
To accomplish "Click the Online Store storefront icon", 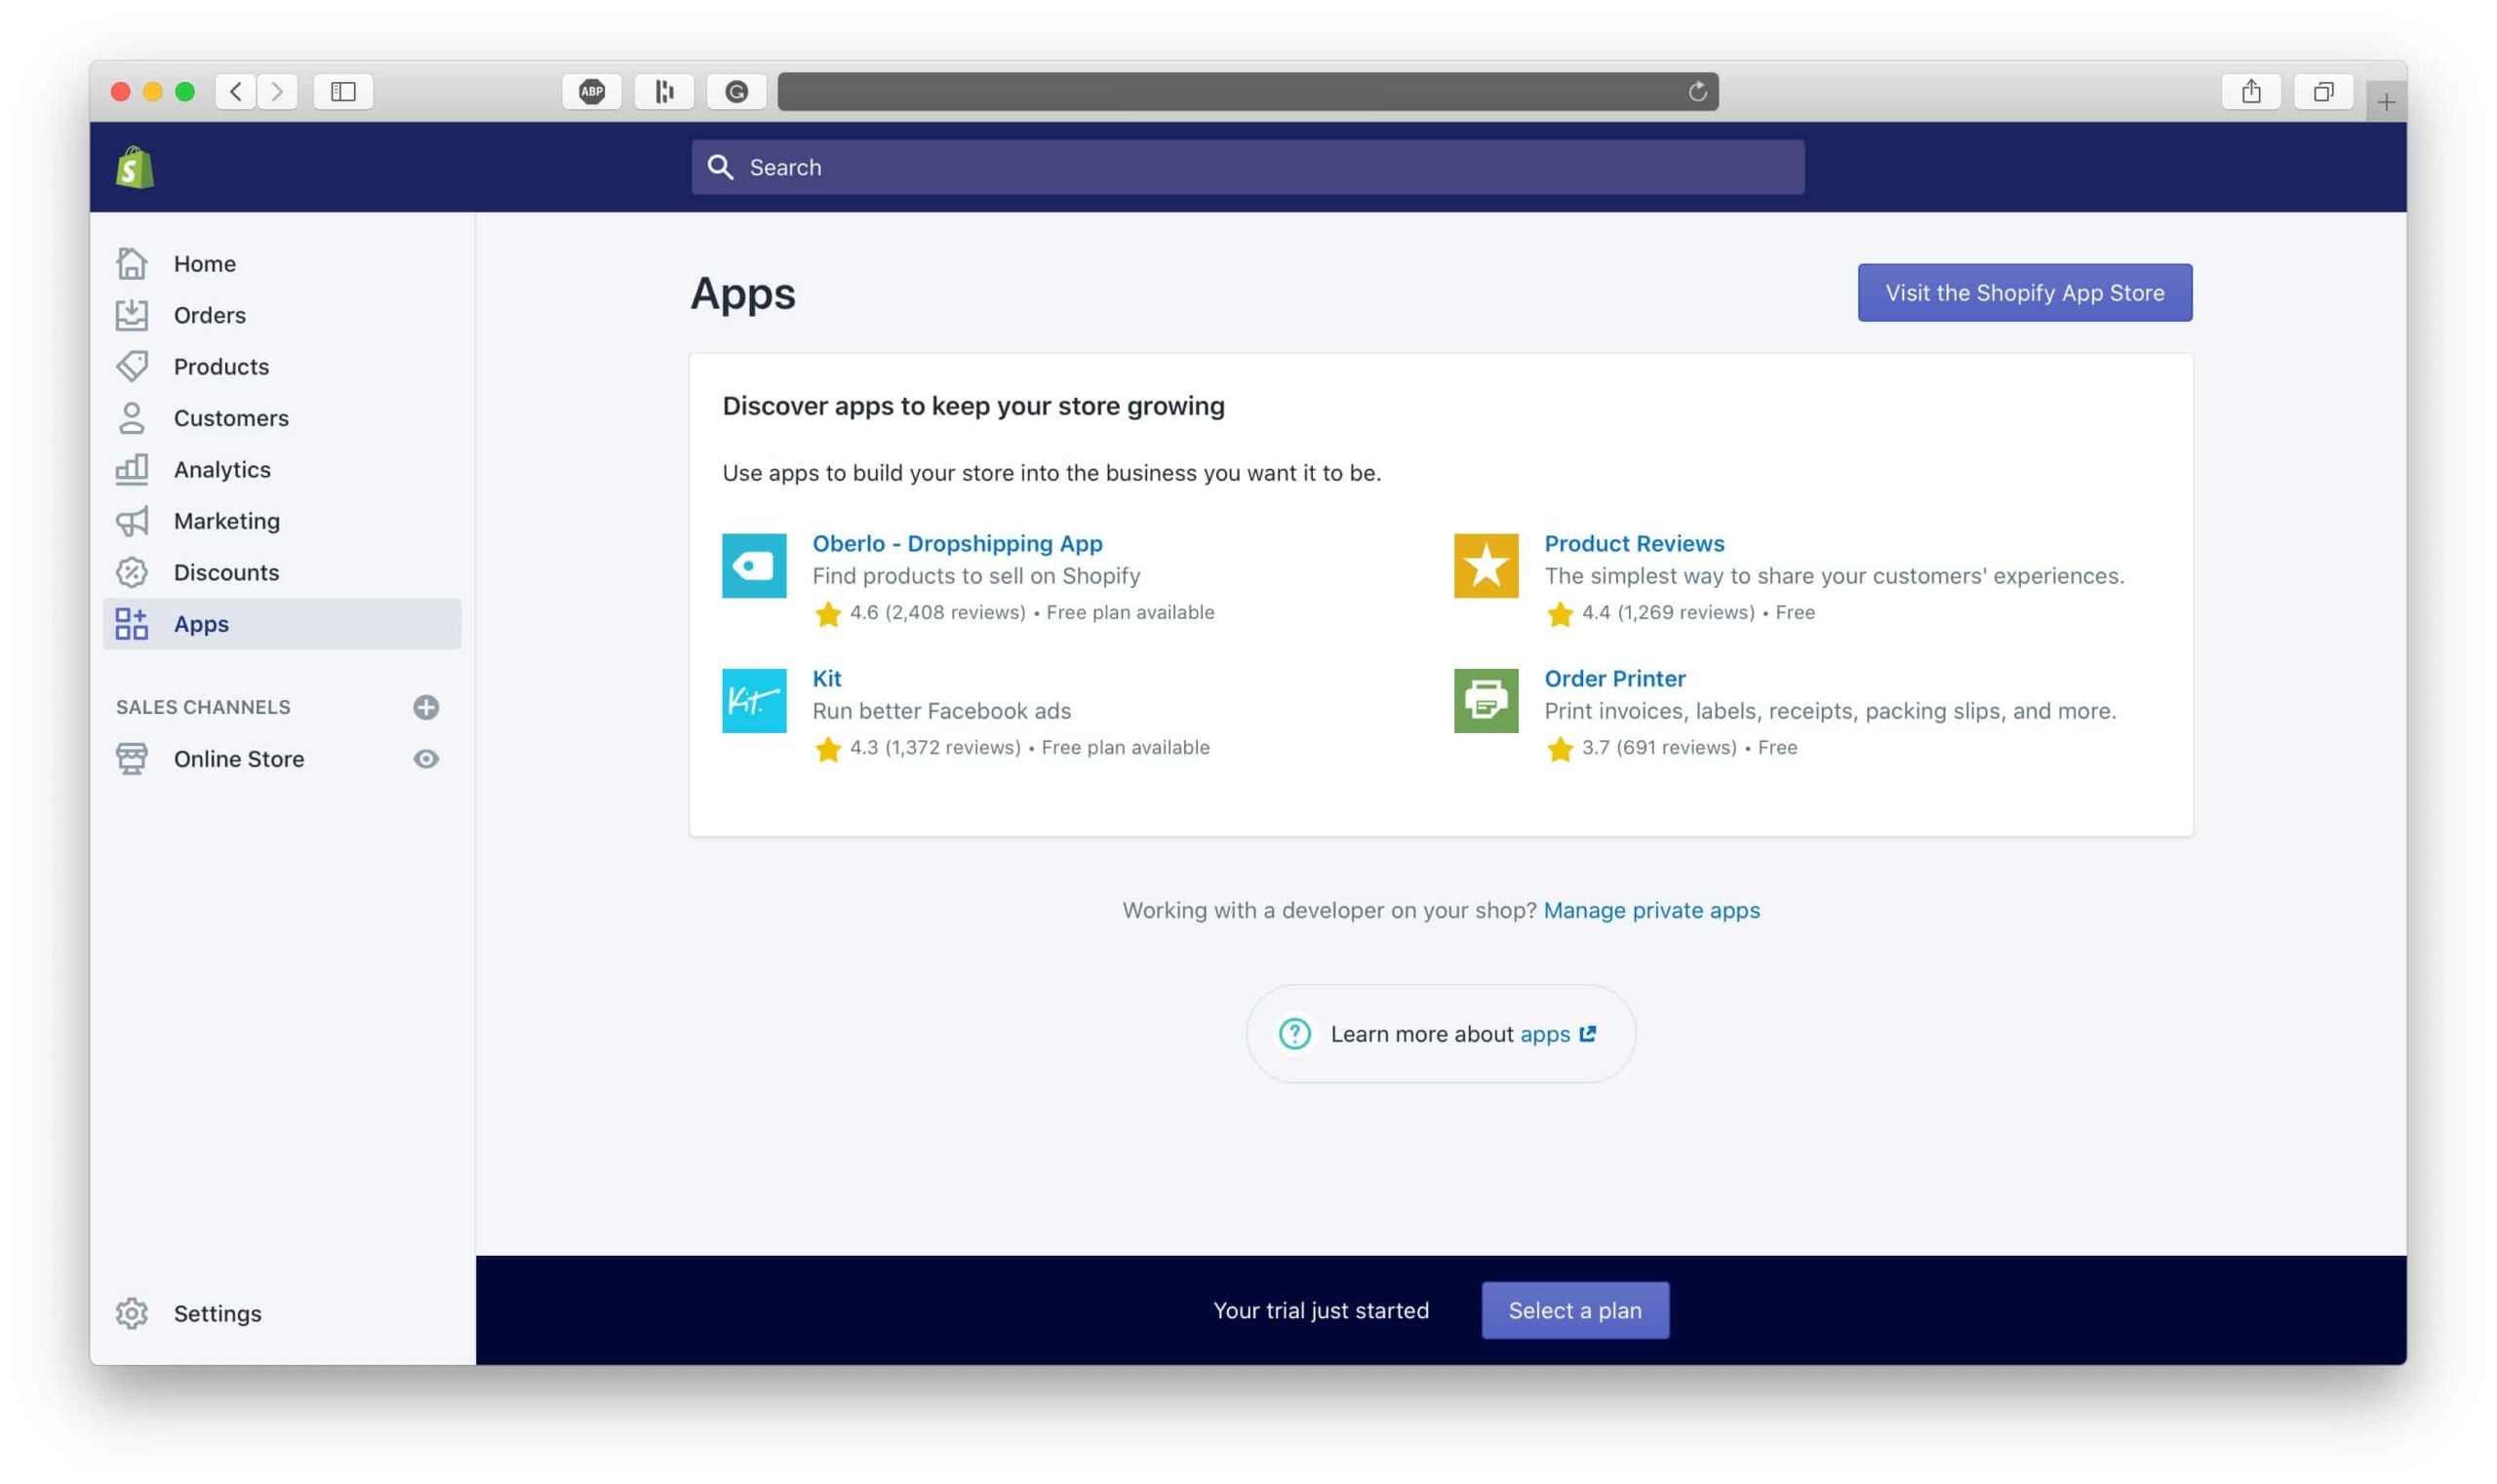I will pos(131,759).
